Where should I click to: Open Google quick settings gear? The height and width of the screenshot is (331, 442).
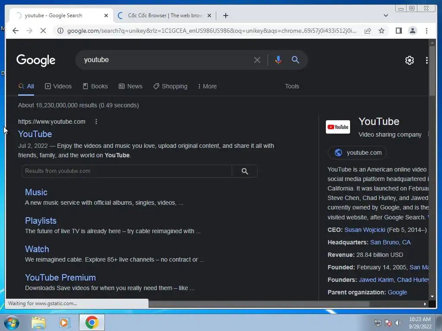click(x=409, y=60)
